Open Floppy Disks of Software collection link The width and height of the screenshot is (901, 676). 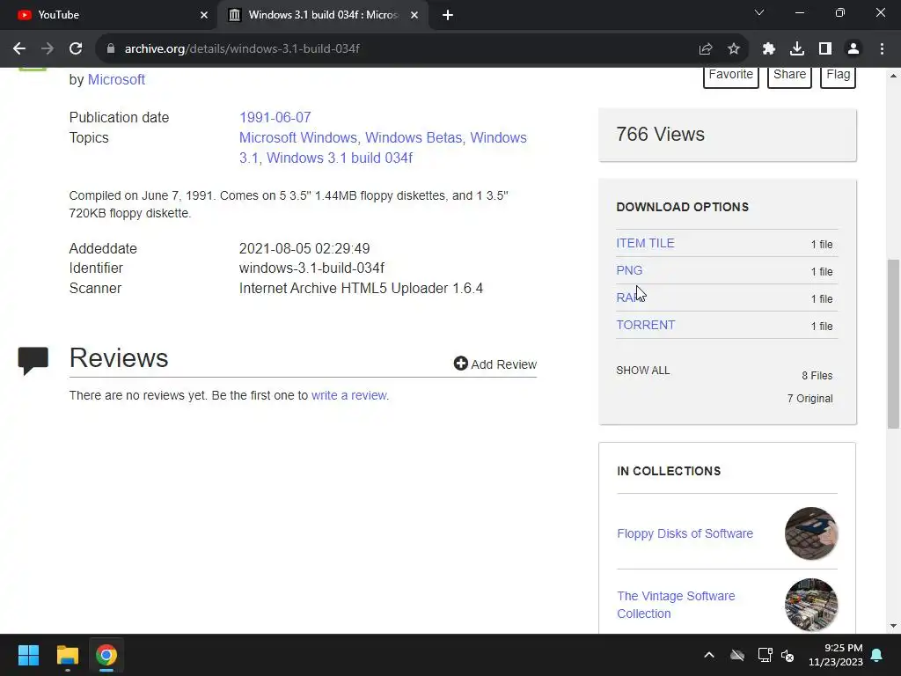685,533
